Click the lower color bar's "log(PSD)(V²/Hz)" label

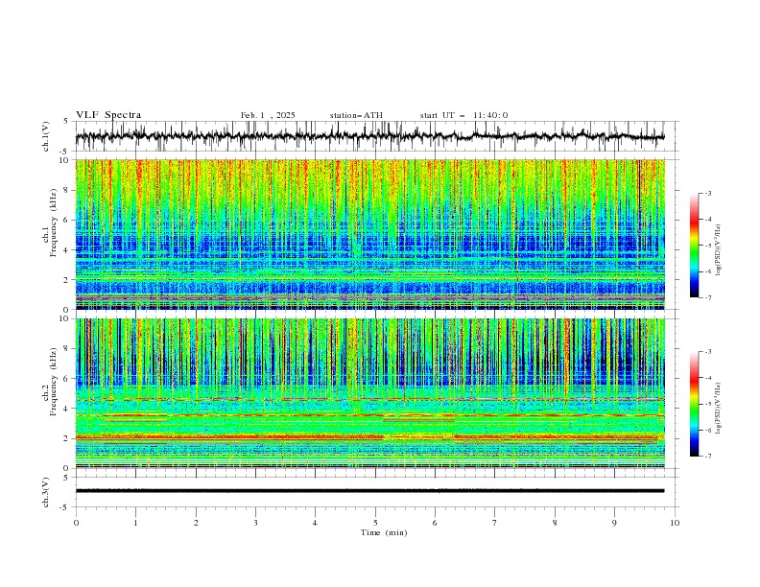(718, 408)
